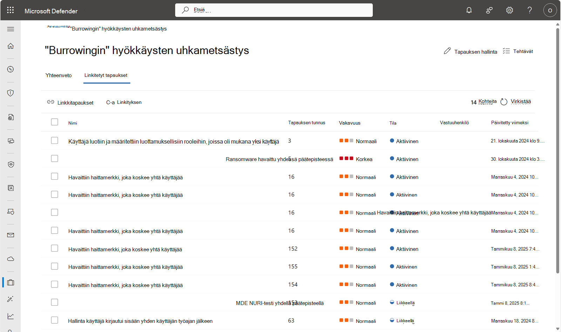Toggle the hamburger navigation menu
This screenshot has height=332, width=561.
(11, 29)
